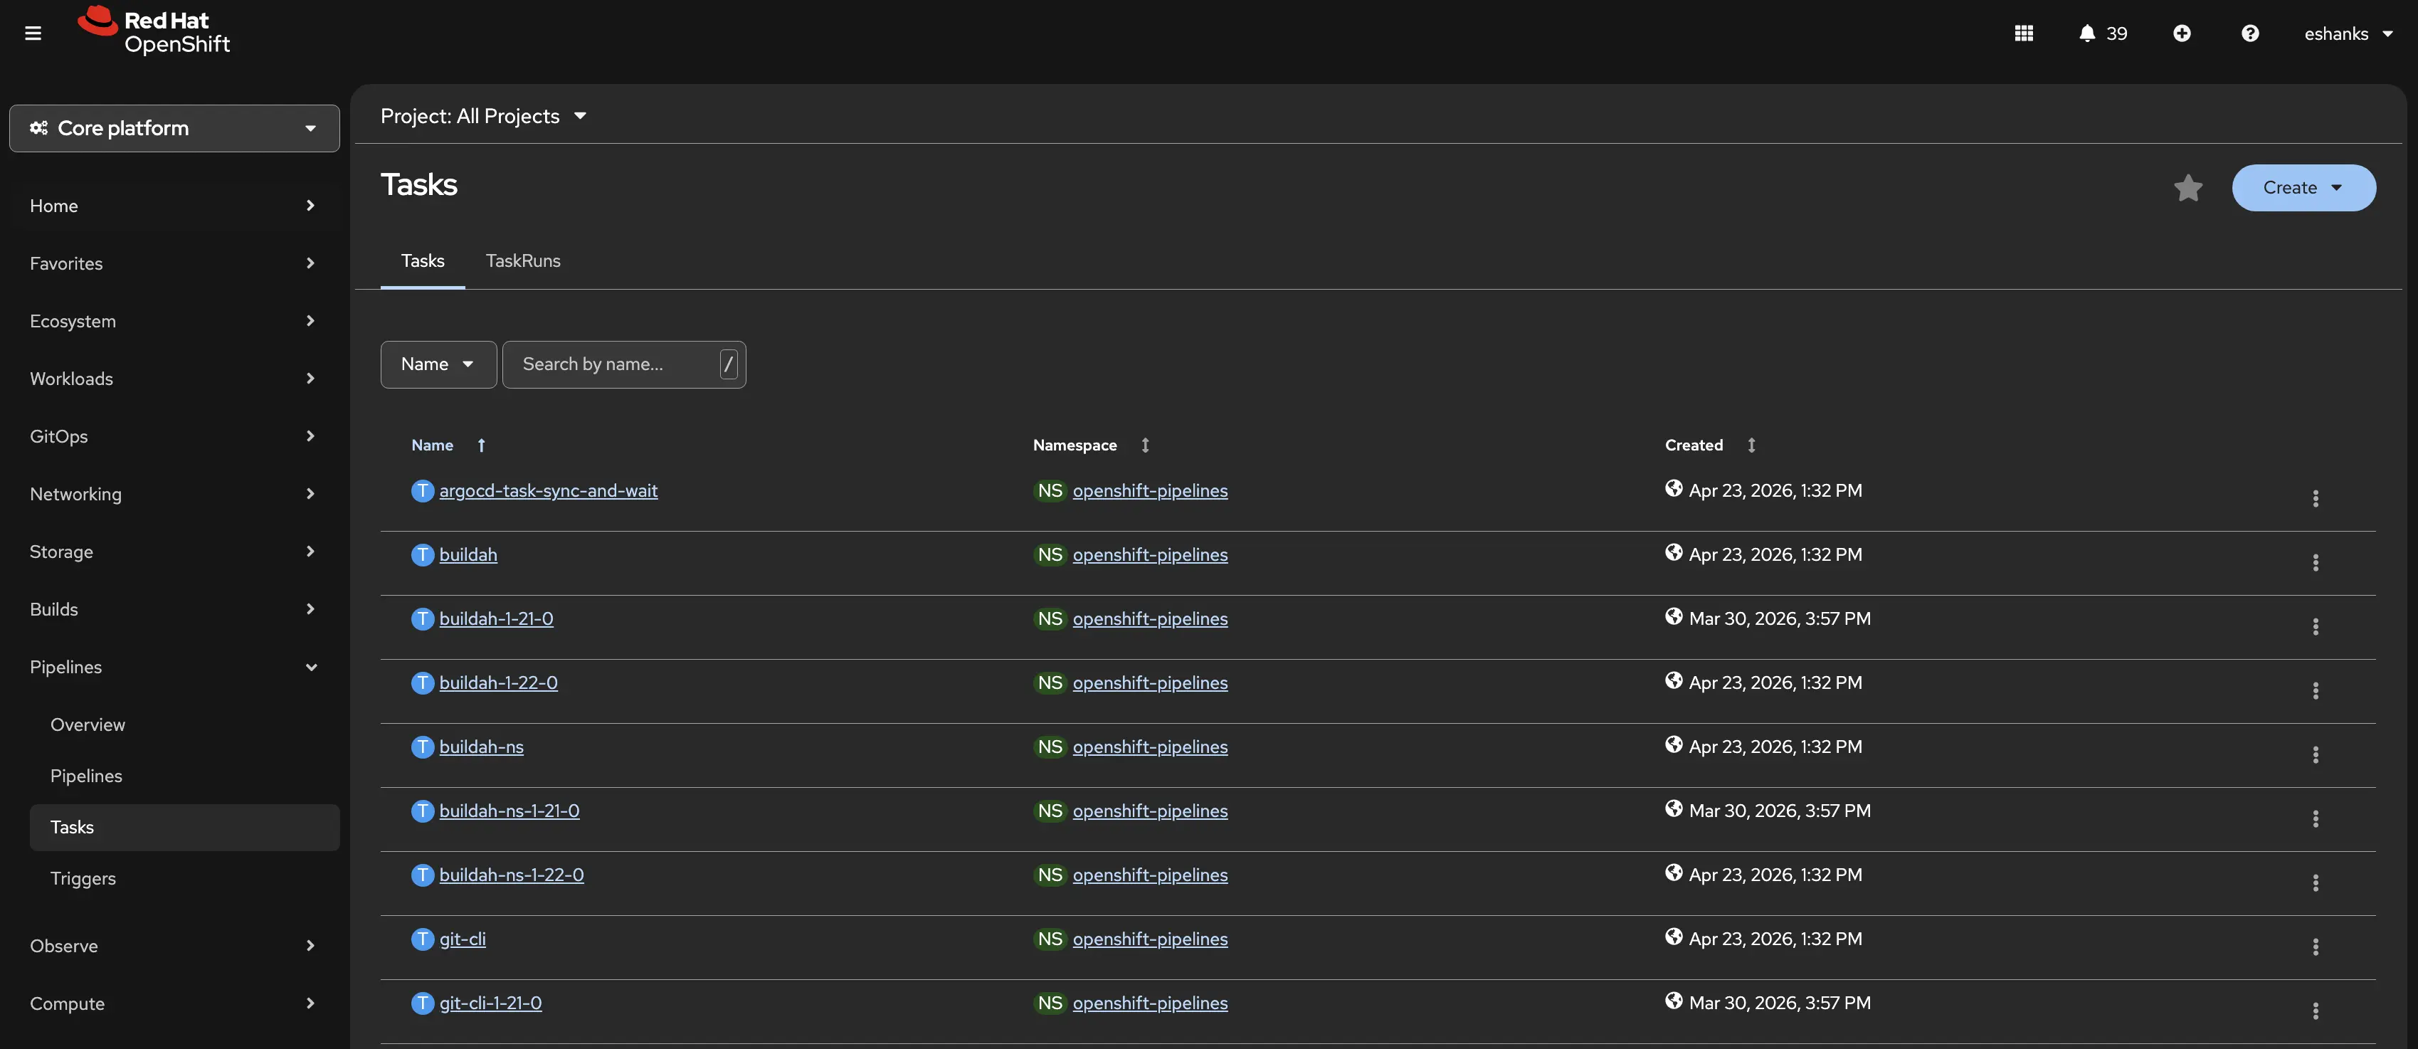Click the T badge beside buildah

(423, 555)
